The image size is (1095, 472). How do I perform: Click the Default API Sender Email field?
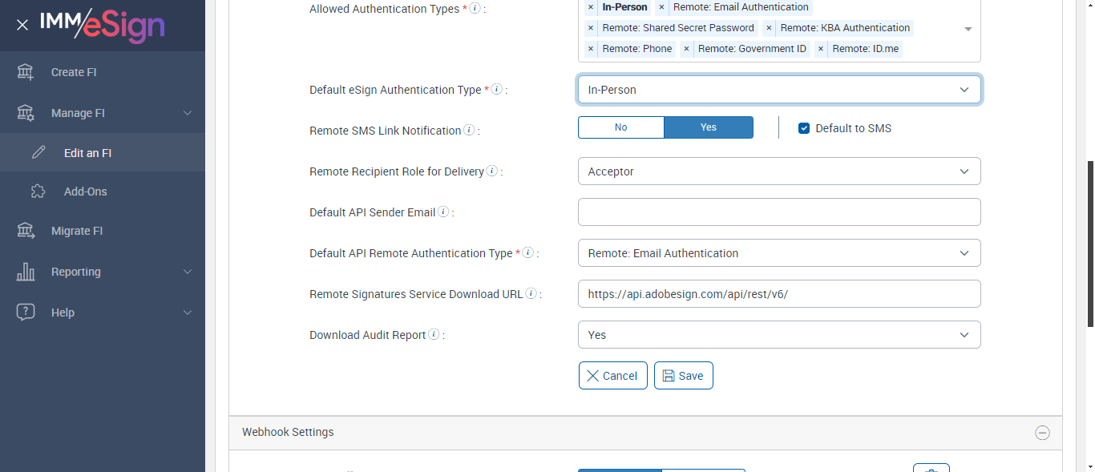pyautogui.click(x=778, y=212)
